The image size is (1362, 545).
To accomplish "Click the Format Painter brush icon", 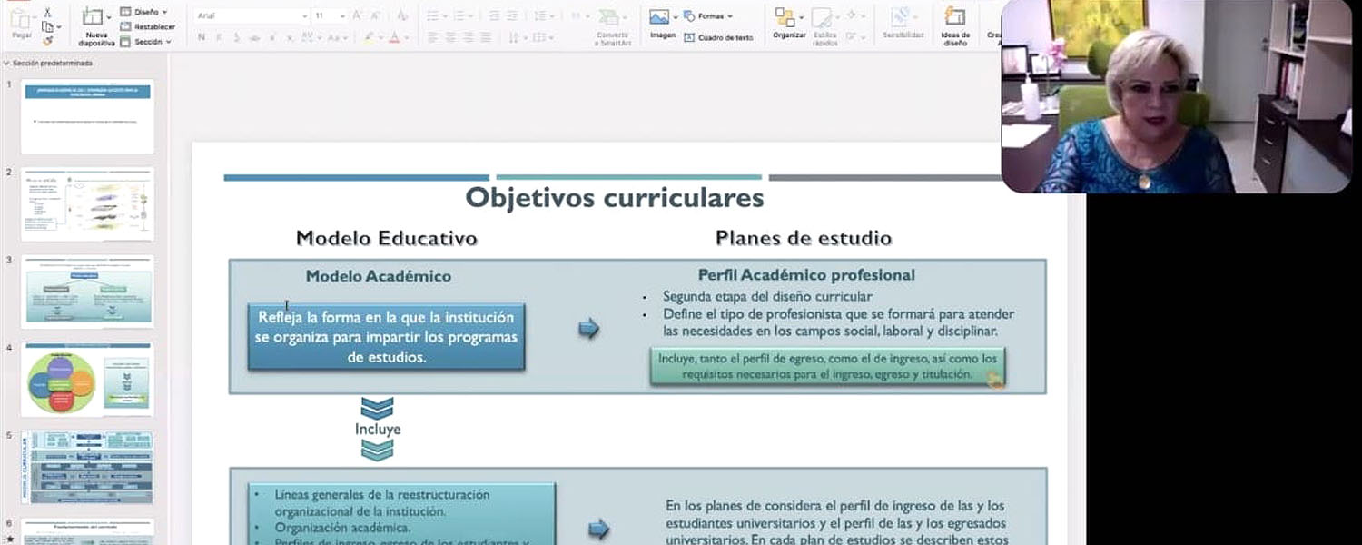I will pyautogui.click(x=47, y=40).
